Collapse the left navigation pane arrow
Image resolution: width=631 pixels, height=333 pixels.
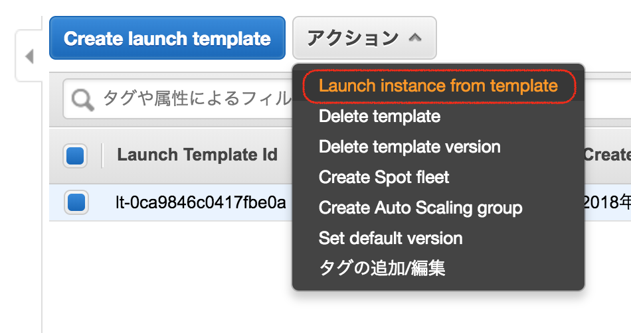click(29, 56)
